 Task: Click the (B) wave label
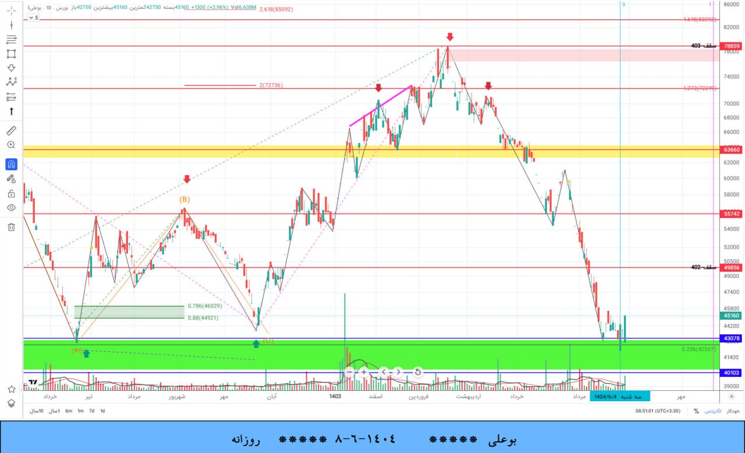point(185,199)
